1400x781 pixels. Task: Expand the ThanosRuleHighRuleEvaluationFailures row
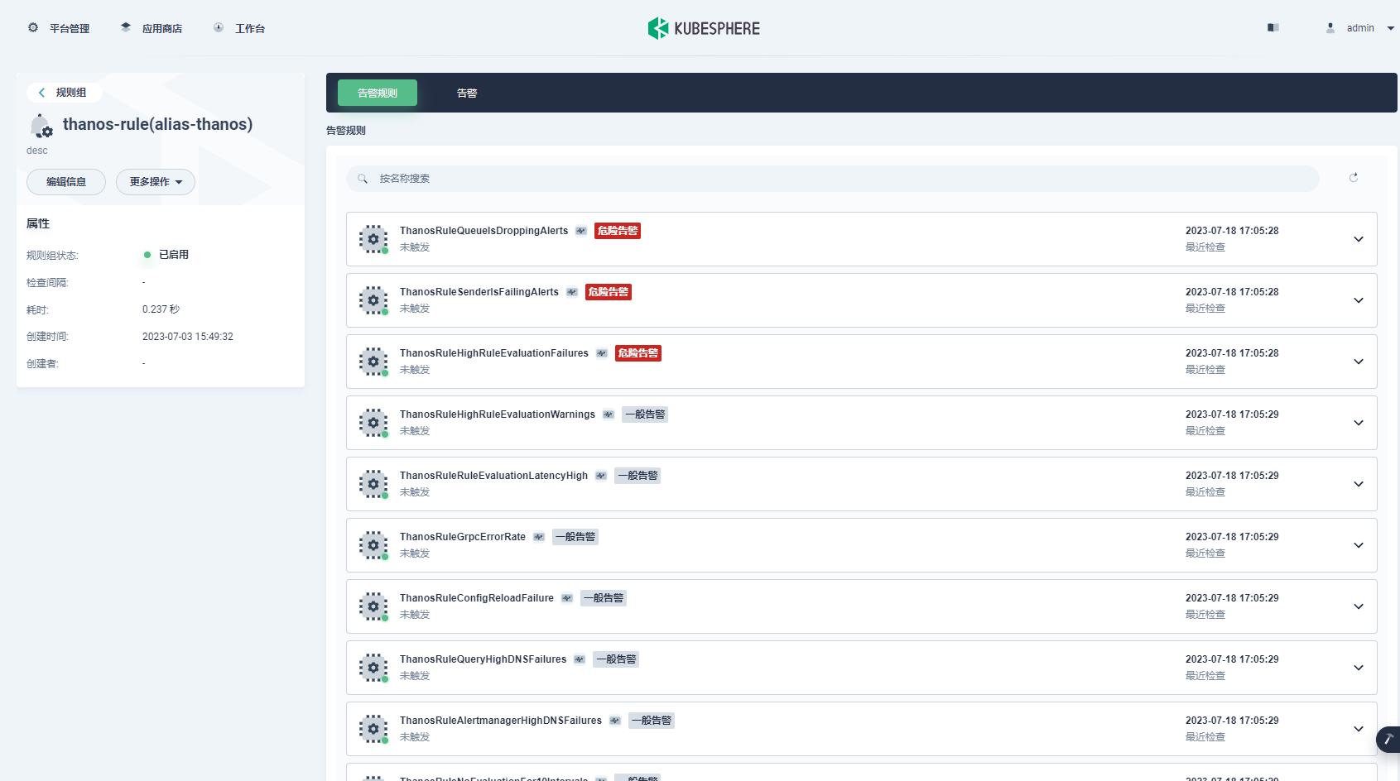point(1359,362)
